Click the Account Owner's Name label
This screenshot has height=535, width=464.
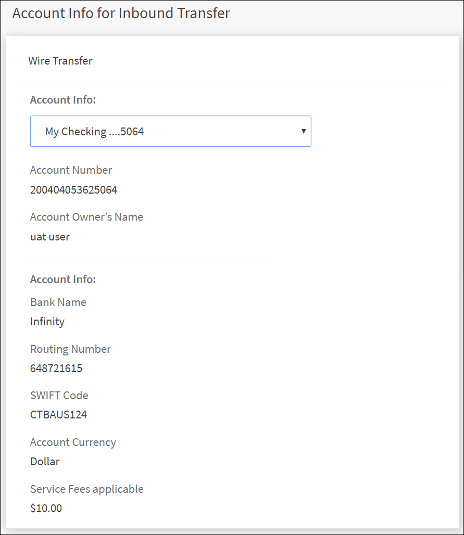pyautogui.click(x=86, y=217)
